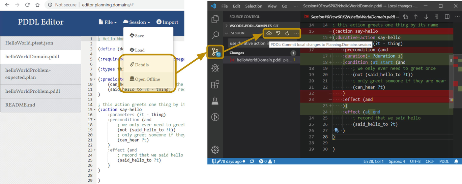The image size is (462, 184).
Task: Reload the browser page
Action: click(27, 5)
